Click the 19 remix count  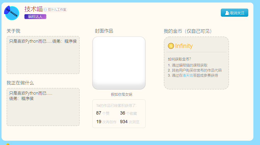click(99, 121)
